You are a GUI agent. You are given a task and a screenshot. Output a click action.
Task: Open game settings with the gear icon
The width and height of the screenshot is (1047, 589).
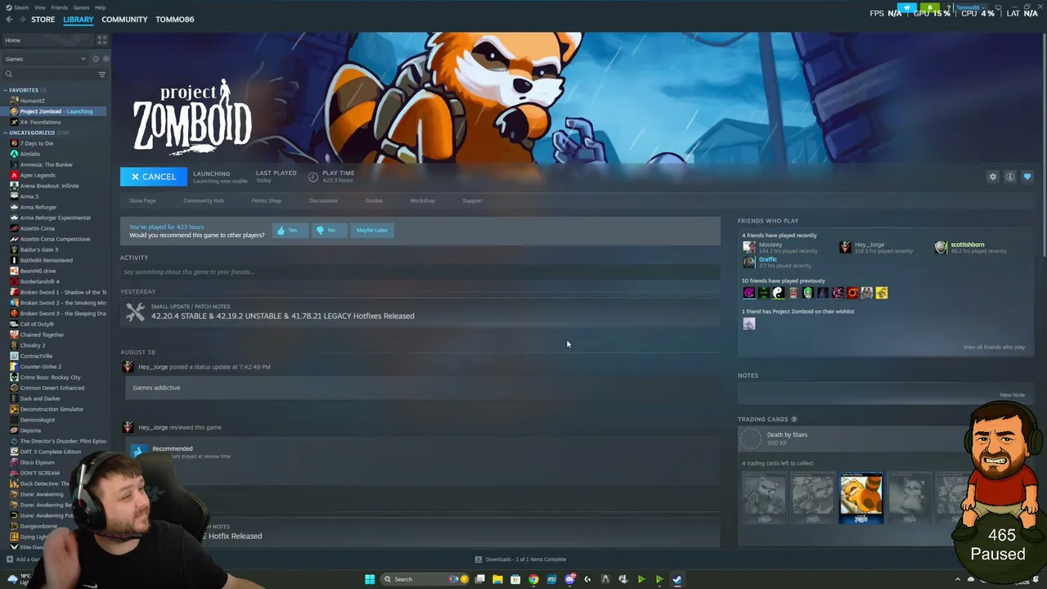pos(993,177)
